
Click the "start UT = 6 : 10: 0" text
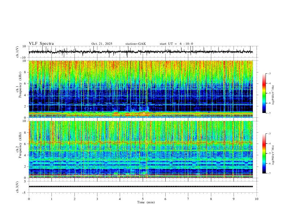[x=176, y=44]
